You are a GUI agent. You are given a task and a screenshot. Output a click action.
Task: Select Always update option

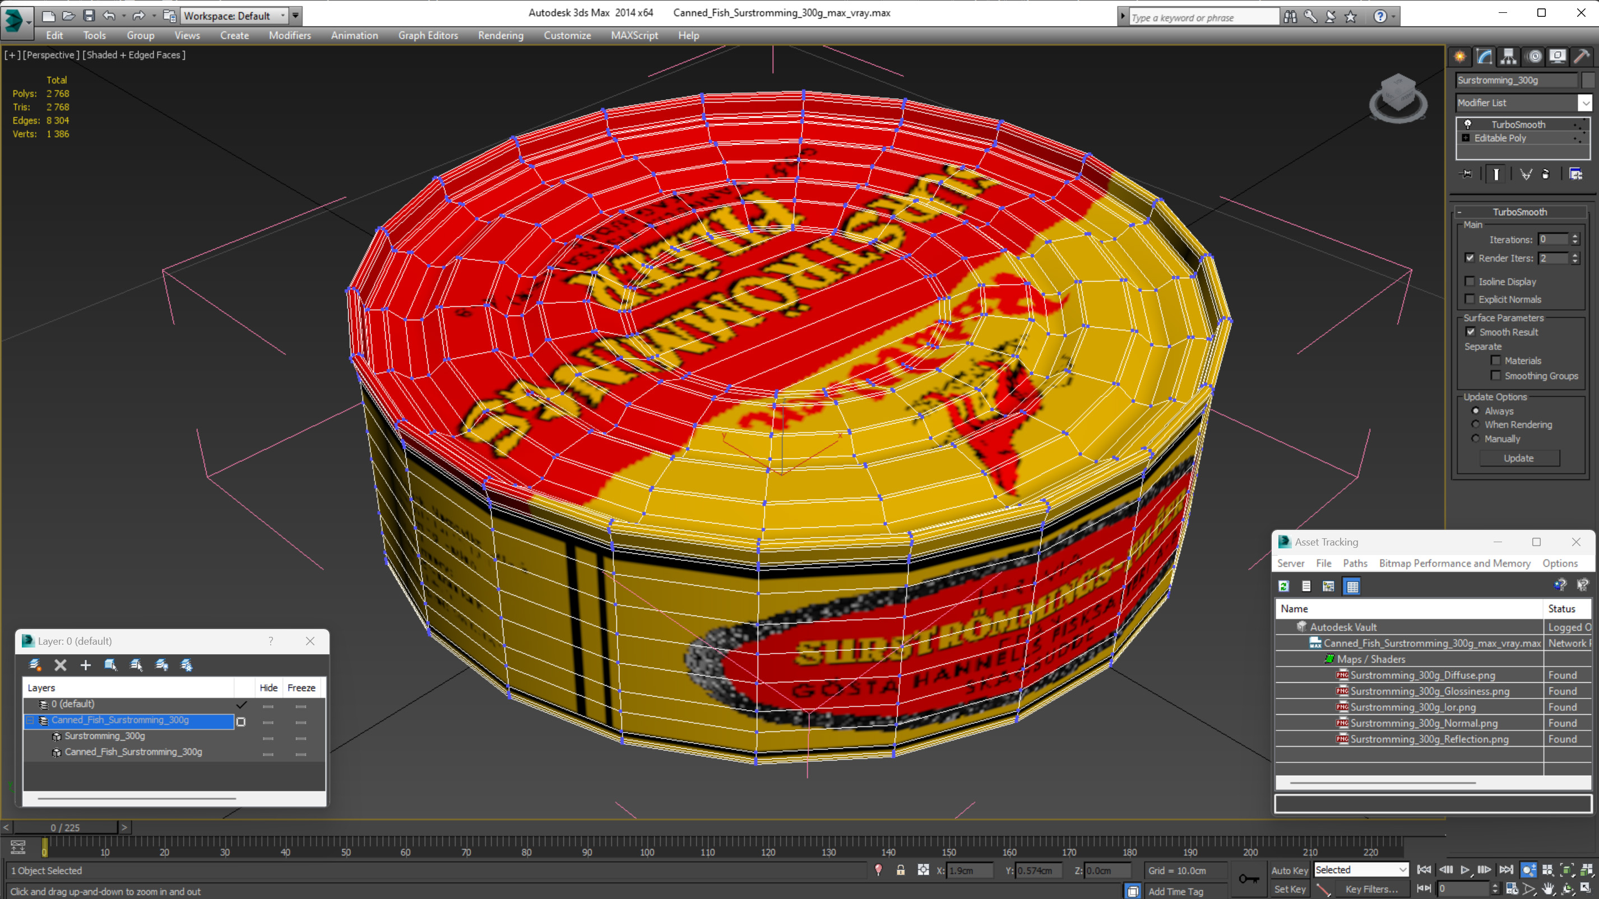[x=1476, y=410]
